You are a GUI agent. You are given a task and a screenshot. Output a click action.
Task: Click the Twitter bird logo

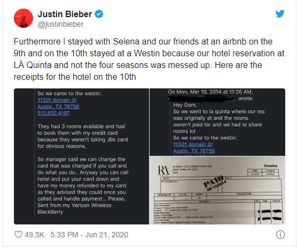pyautogui.click(x=280, y=14)
